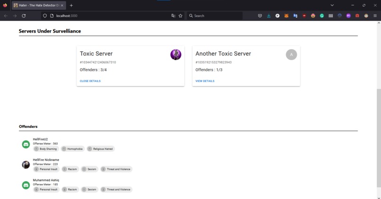This screenshot has width=381, height=199.
Task: Click the Toxic Server purple avatar
Action: [176, 55]
